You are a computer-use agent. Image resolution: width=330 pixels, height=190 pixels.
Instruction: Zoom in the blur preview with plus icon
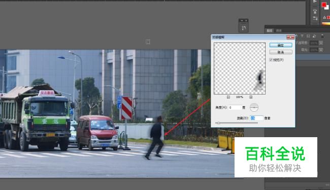(x=251, y=97)
